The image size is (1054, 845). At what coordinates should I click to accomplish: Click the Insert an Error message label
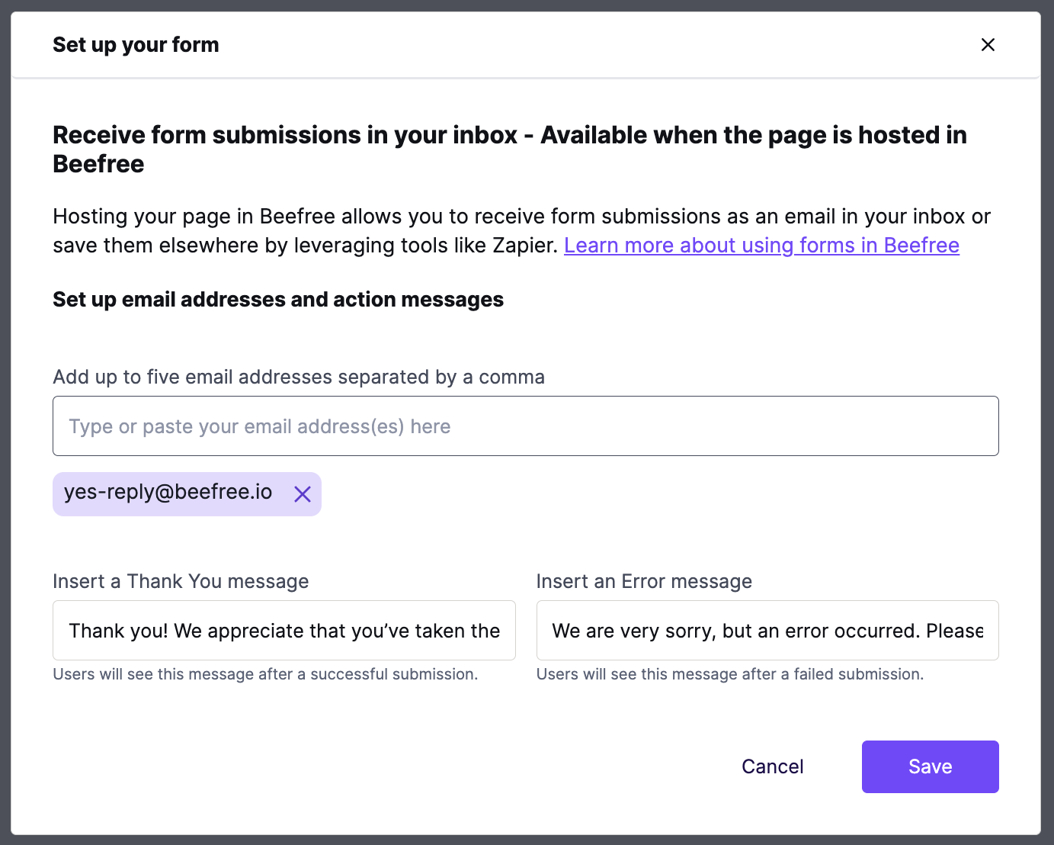tap(644, 582)
